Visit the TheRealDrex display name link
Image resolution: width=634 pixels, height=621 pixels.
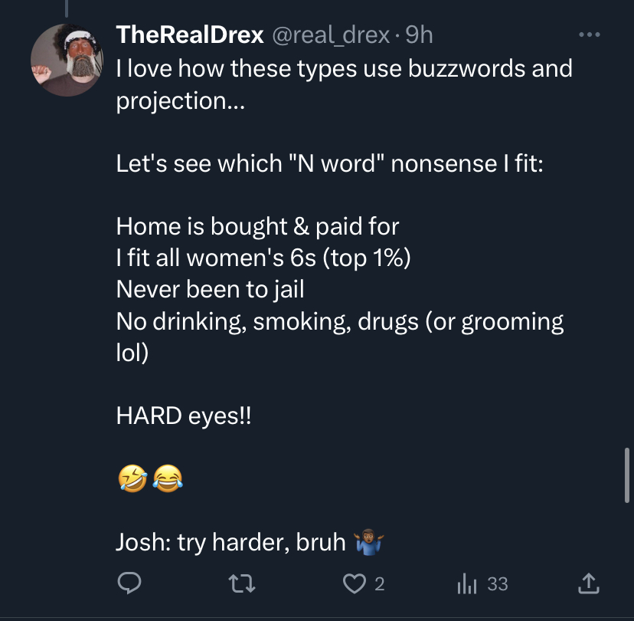click(190, 34)
